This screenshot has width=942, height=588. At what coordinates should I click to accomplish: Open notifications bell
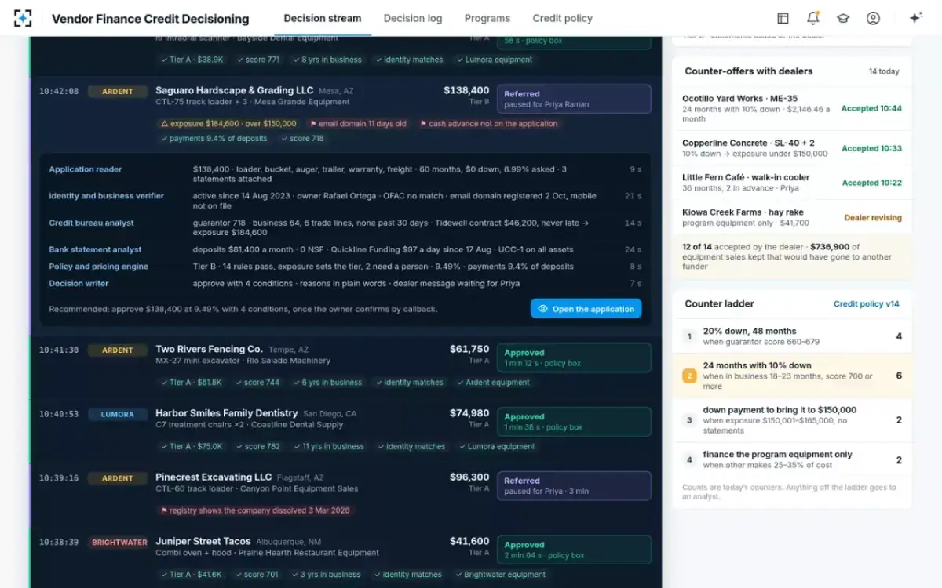tap(812, 18)
